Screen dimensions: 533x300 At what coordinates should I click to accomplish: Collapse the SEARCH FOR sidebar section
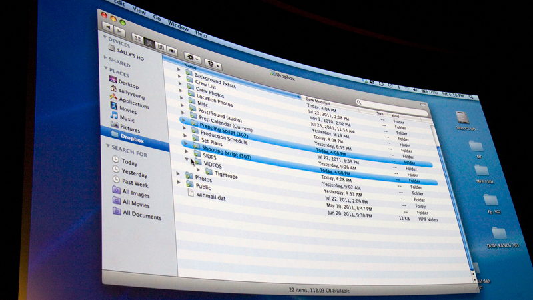point(107,146)
